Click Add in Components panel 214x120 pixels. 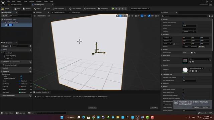(x=5, y=16)
